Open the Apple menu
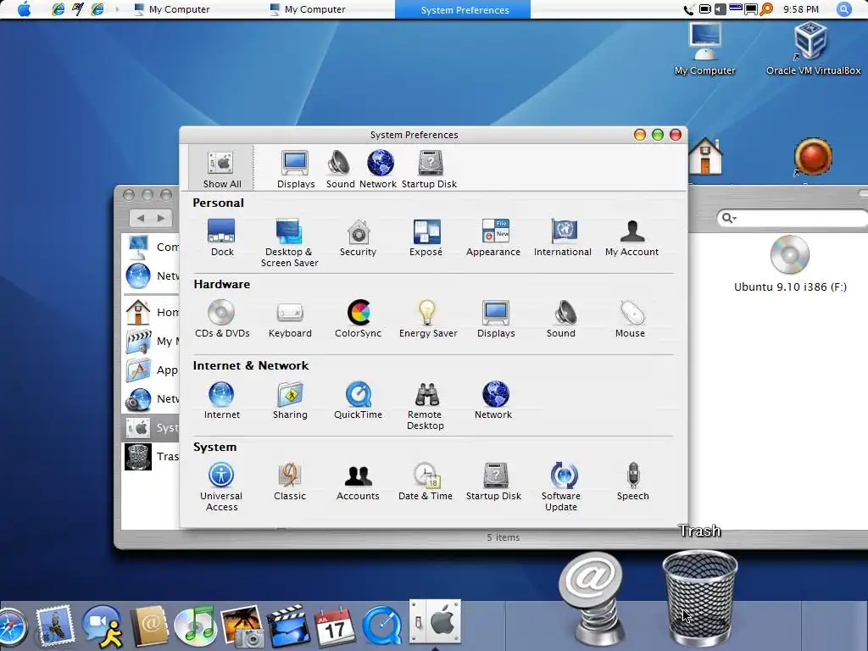The width and height of the screenshot is (868, 651). point(24,9)
